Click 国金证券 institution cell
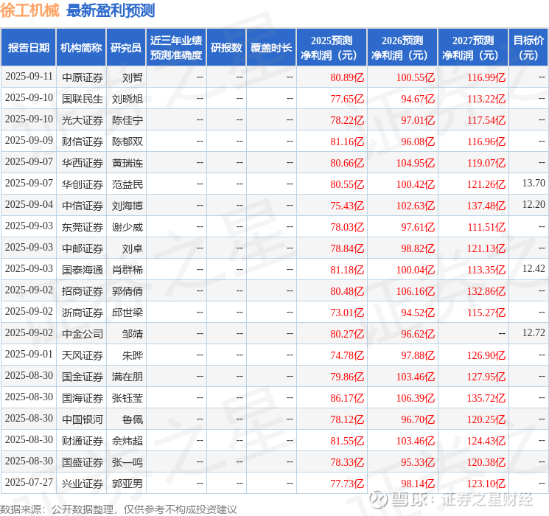The height and width of the screenshot is (516, 549). click(x=83, y=377)
